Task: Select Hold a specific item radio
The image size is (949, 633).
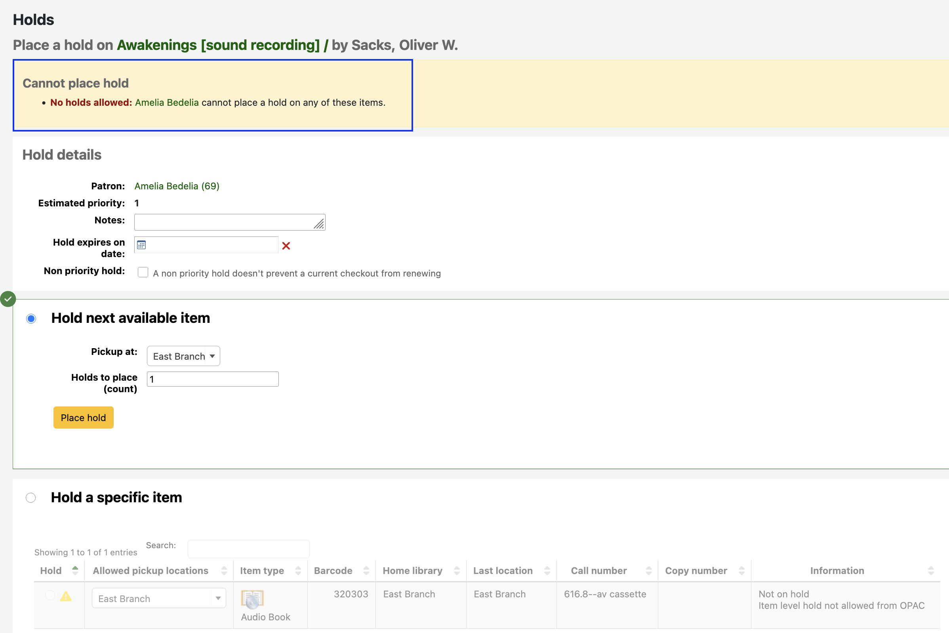Action: (x=30, y=498)
